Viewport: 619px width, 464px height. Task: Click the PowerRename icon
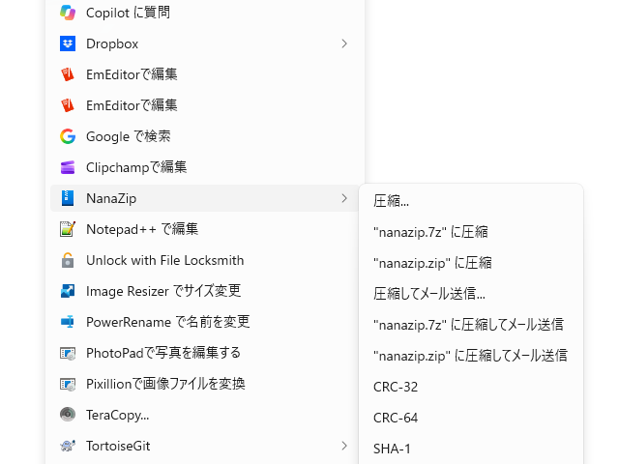point(68,322)
